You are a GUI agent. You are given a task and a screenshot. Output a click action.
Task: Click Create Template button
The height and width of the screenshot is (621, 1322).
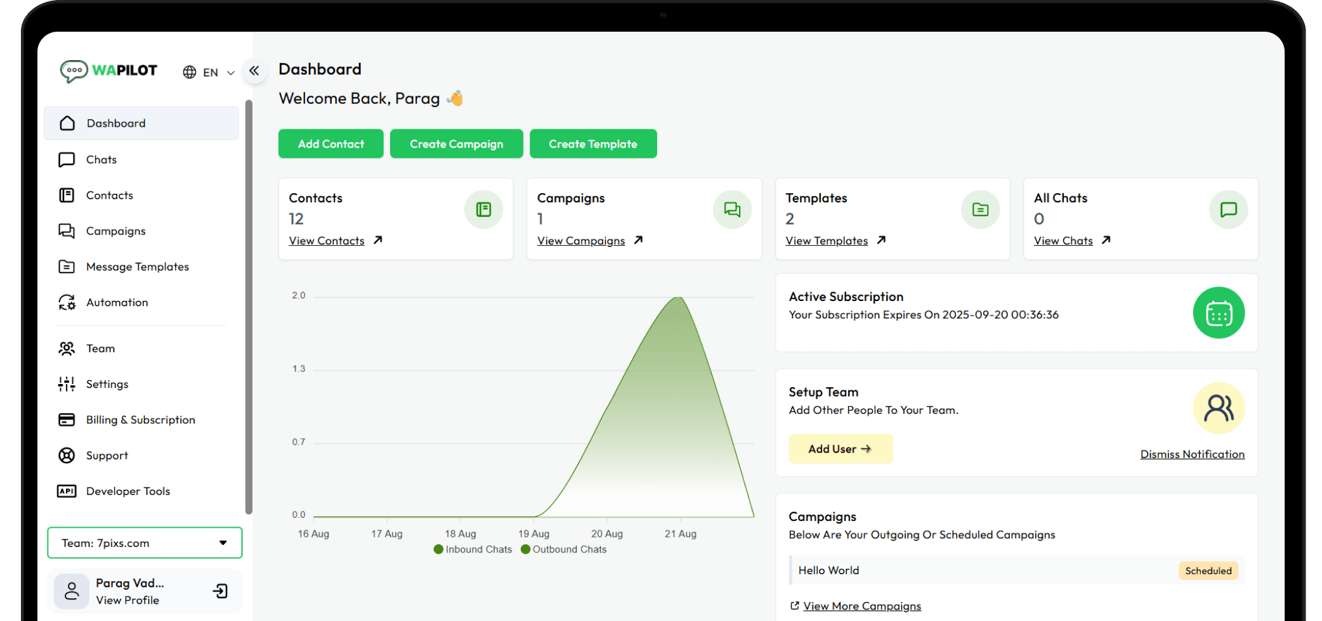[x=593, y=144]
